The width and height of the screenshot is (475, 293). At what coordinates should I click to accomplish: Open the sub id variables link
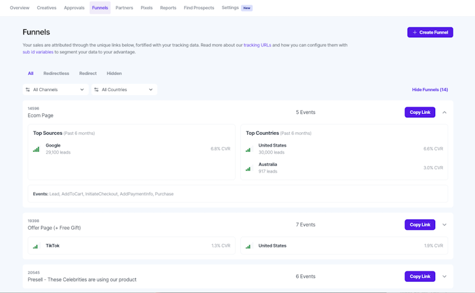pos(38,52)
